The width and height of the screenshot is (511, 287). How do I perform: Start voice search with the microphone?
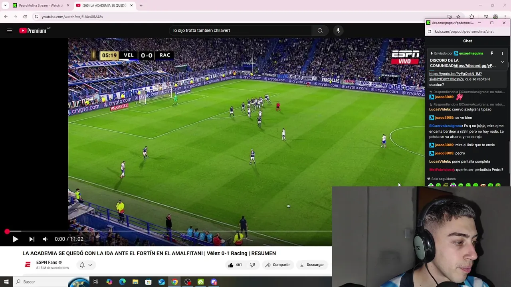(x=338, y=30)
